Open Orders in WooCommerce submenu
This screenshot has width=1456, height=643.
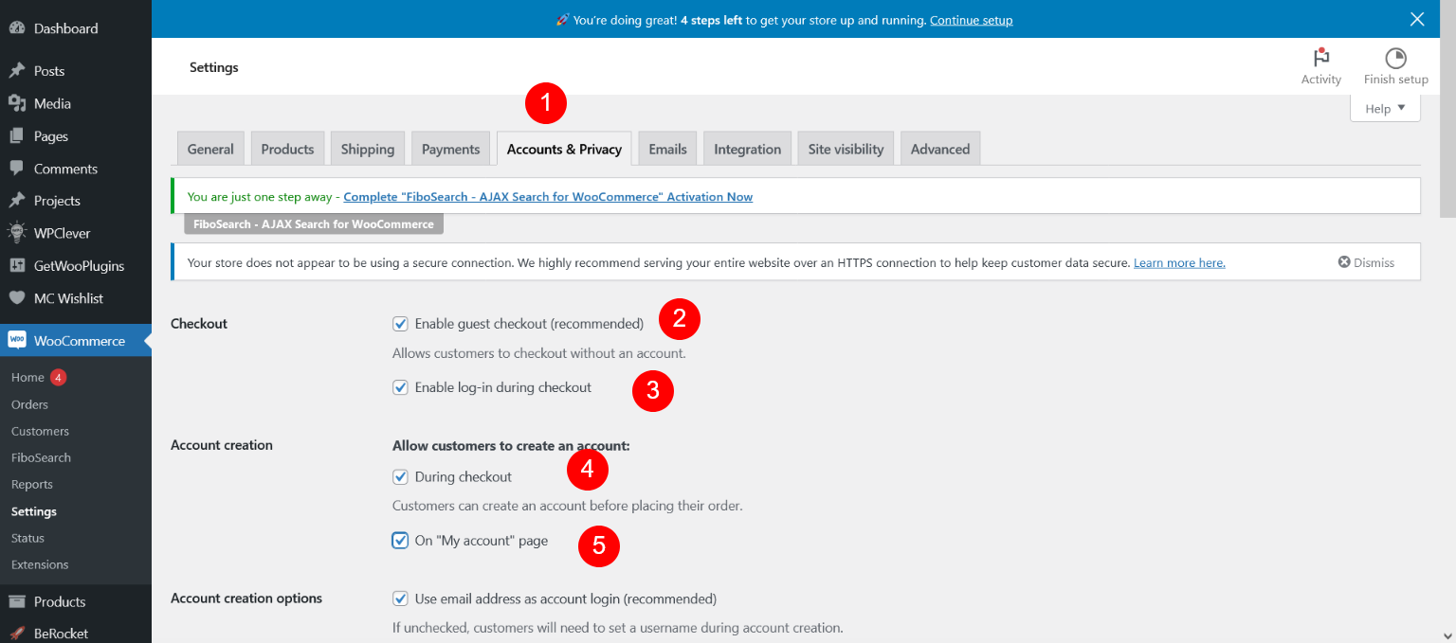pos(29,404)
